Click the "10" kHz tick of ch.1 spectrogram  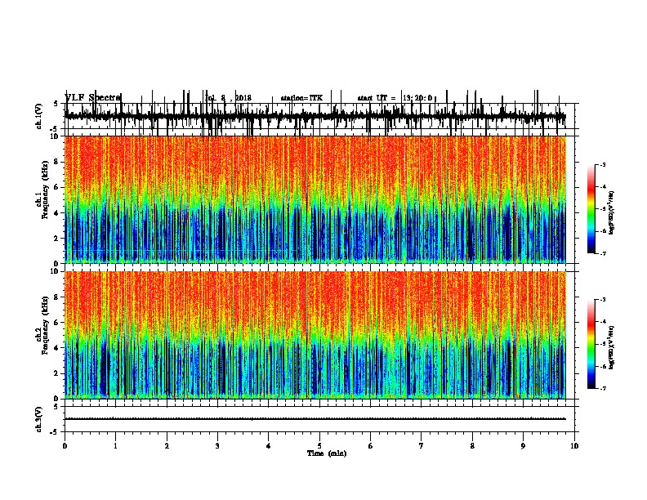(x=54, y=136)
